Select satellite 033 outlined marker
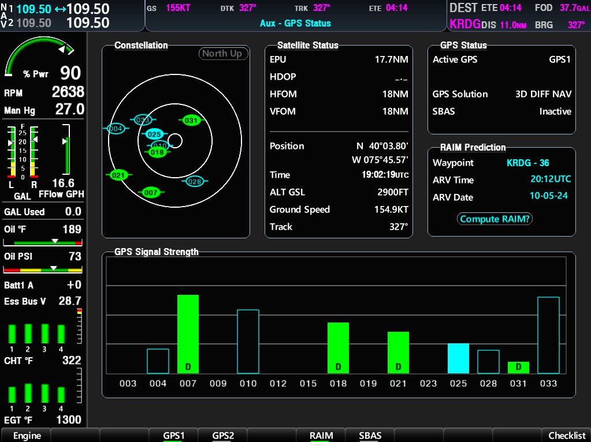 [142, 120]
